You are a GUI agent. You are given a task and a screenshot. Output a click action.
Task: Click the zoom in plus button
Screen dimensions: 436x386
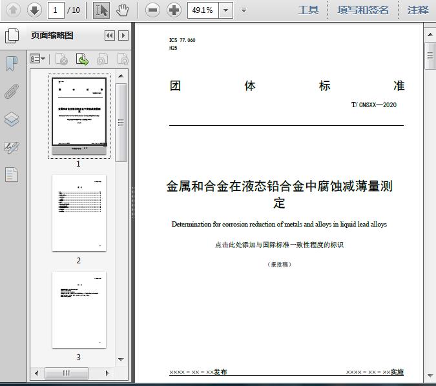coord(174,10)
